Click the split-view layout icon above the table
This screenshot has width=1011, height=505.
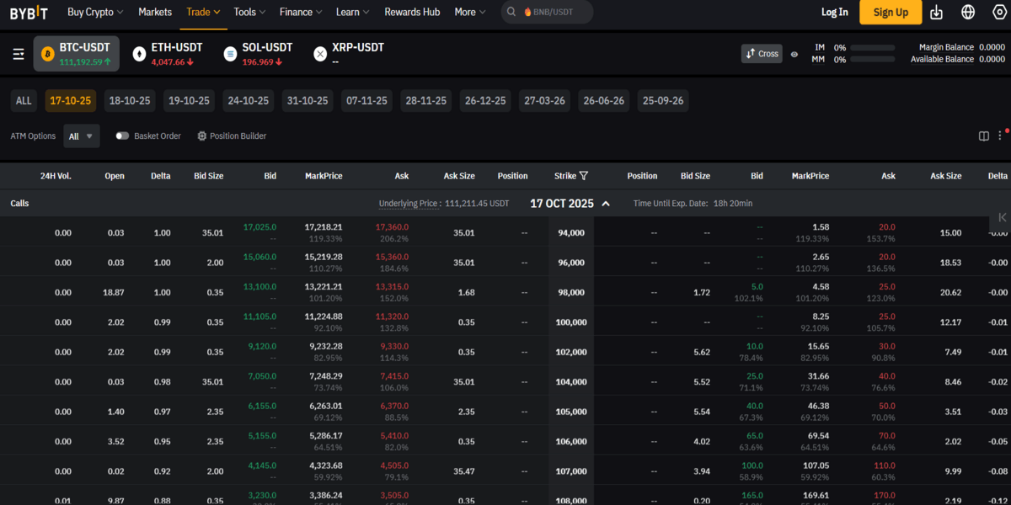983,135
